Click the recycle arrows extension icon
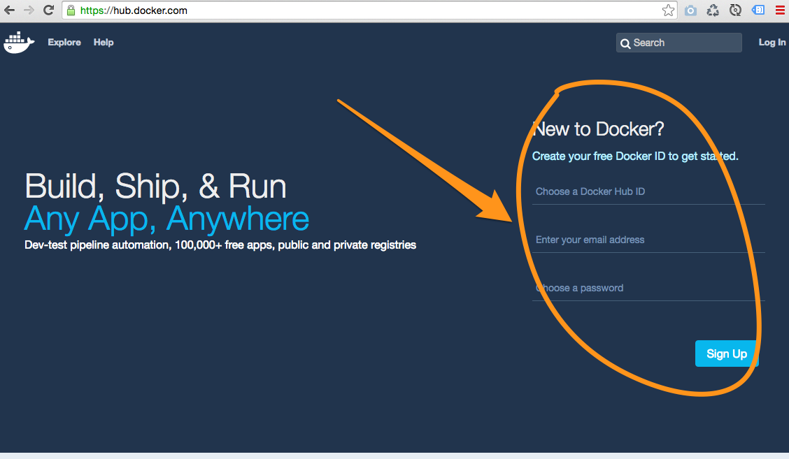This screenshot has width=789, height=459. click(x=713, y=10)
